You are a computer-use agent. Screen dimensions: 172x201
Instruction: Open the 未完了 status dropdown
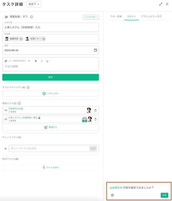point(34,4)
